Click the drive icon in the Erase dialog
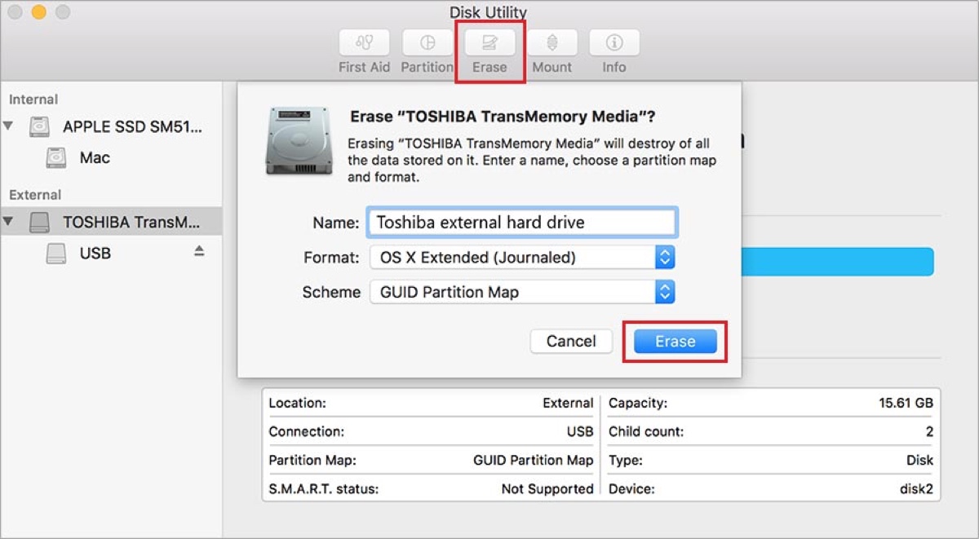The height and width of the screenshot is (539, 979). click(298, 139)
